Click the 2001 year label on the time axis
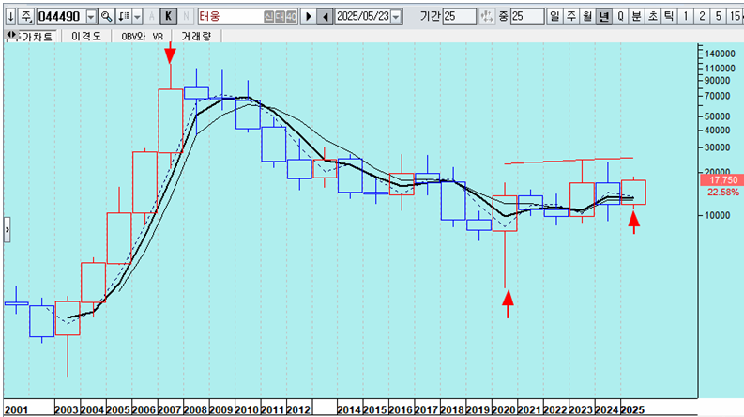Screen dimensions: 744x417 16,409
